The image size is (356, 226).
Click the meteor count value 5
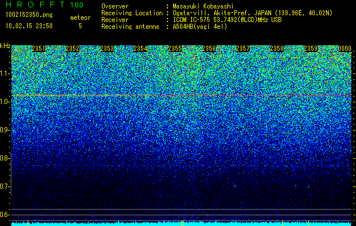[80, 26]
